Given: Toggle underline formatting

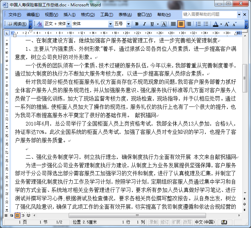Looking at the screenshot, I should [152, 24].
